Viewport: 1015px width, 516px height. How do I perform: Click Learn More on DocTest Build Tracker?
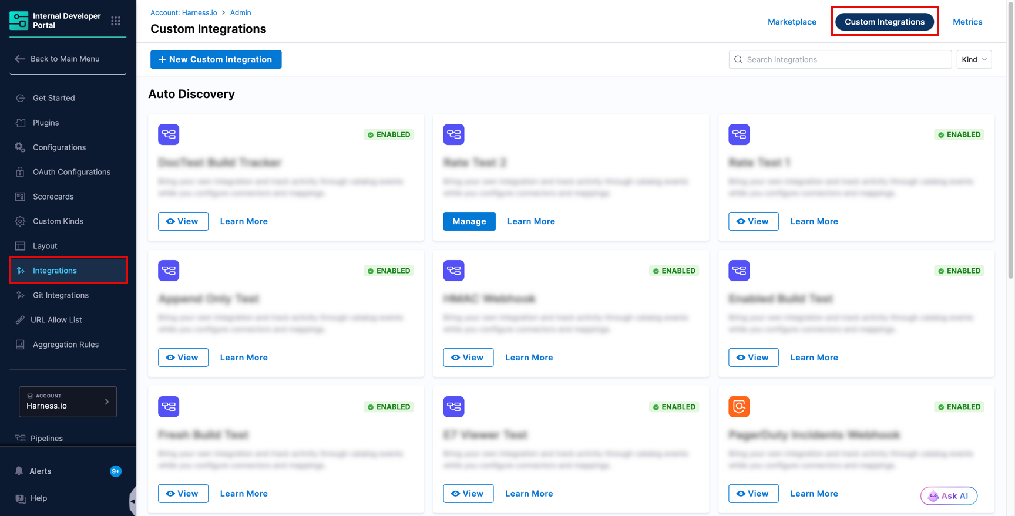(x=244, y=221)
